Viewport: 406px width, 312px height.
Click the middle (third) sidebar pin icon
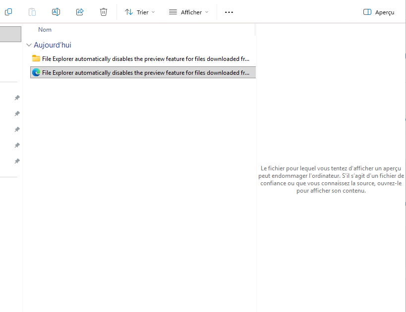click(17, 130)
